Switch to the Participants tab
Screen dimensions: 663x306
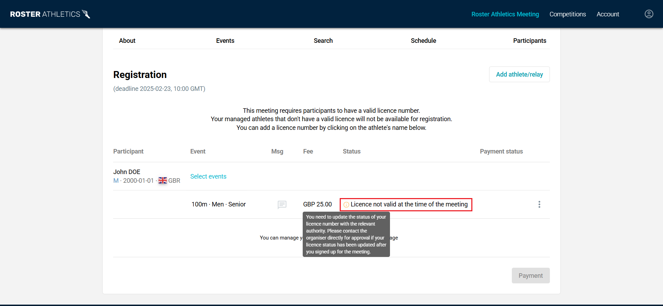tap(530, 41)
